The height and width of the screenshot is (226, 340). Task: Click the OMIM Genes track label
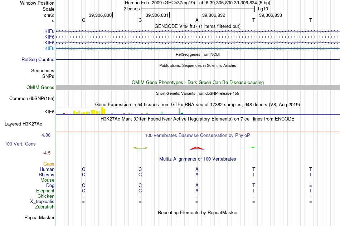[x=40, y=87]
